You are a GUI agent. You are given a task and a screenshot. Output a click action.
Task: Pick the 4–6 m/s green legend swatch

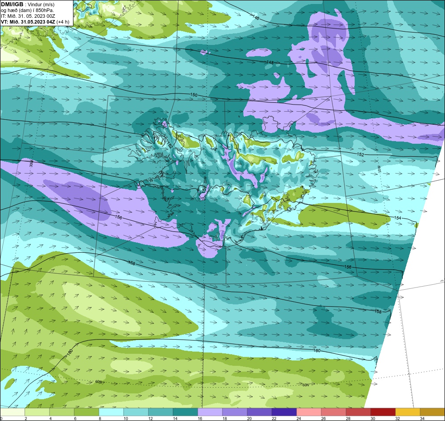(62, 412)
